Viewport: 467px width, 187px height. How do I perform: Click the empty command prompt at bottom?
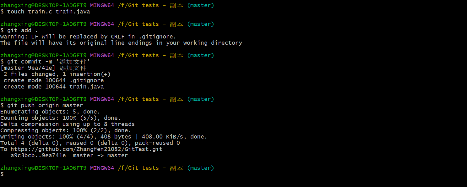pyautogui.click(x=2, y=174)
